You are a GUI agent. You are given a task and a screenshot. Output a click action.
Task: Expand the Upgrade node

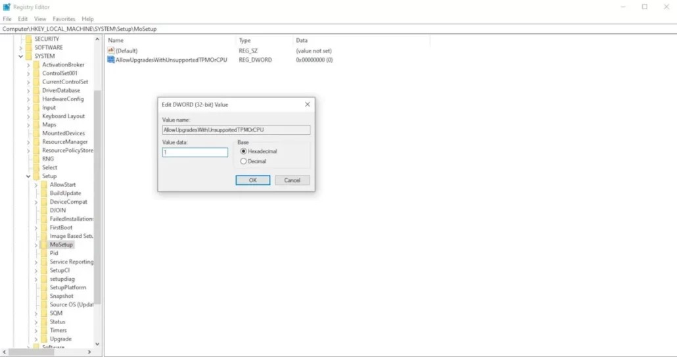point(36,339)
